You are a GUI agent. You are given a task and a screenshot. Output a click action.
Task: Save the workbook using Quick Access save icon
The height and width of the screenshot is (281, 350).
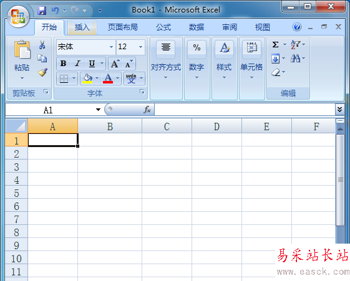pos(42,10)
